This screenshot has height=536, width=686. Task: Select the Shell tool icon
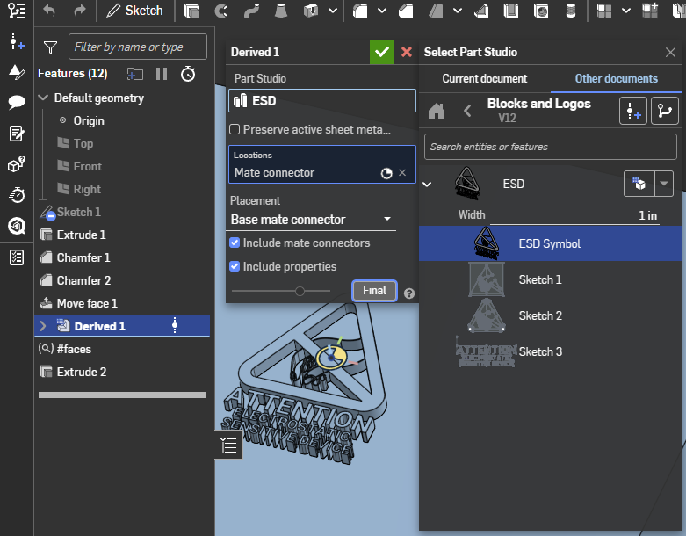coord(510,11)
